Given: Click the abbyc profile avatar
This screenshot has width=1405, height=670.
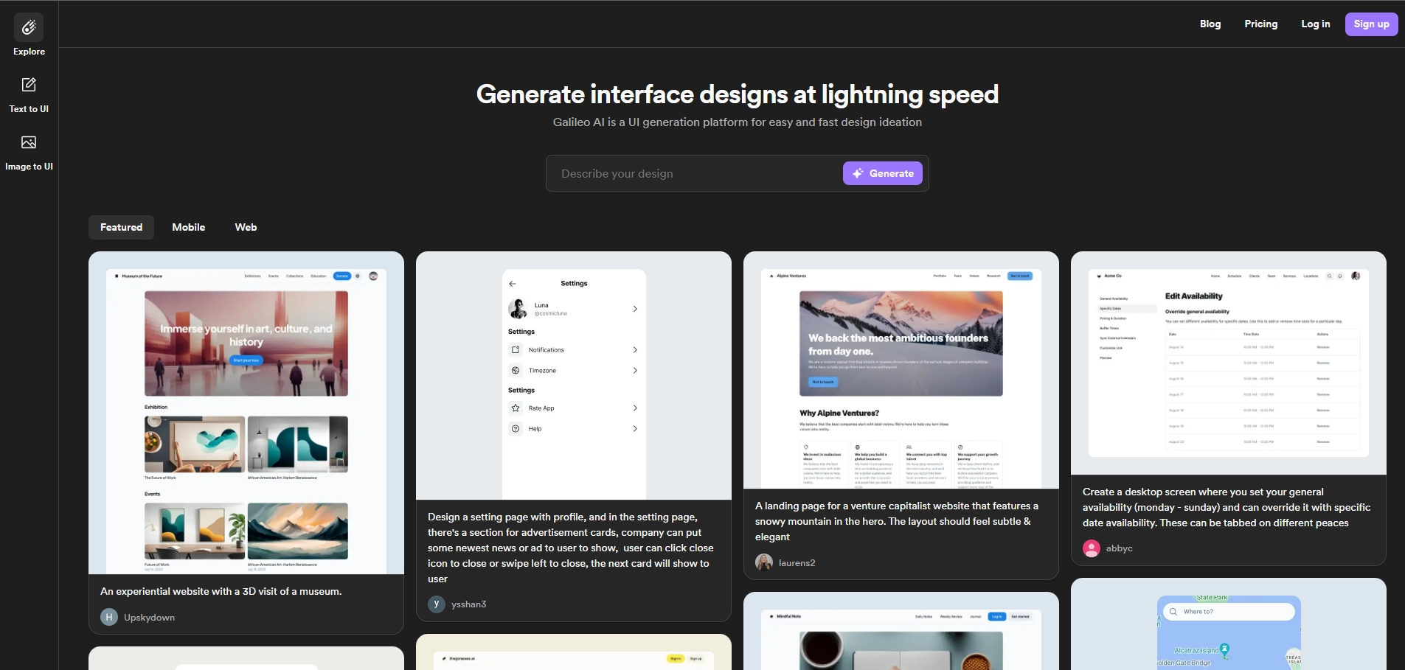Looking at the screenshot, I should pos(1092,548).
